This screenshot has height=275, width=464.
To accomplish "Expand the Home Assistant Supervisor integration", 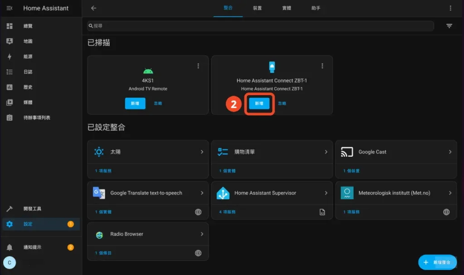I will (x=327, y=193).
